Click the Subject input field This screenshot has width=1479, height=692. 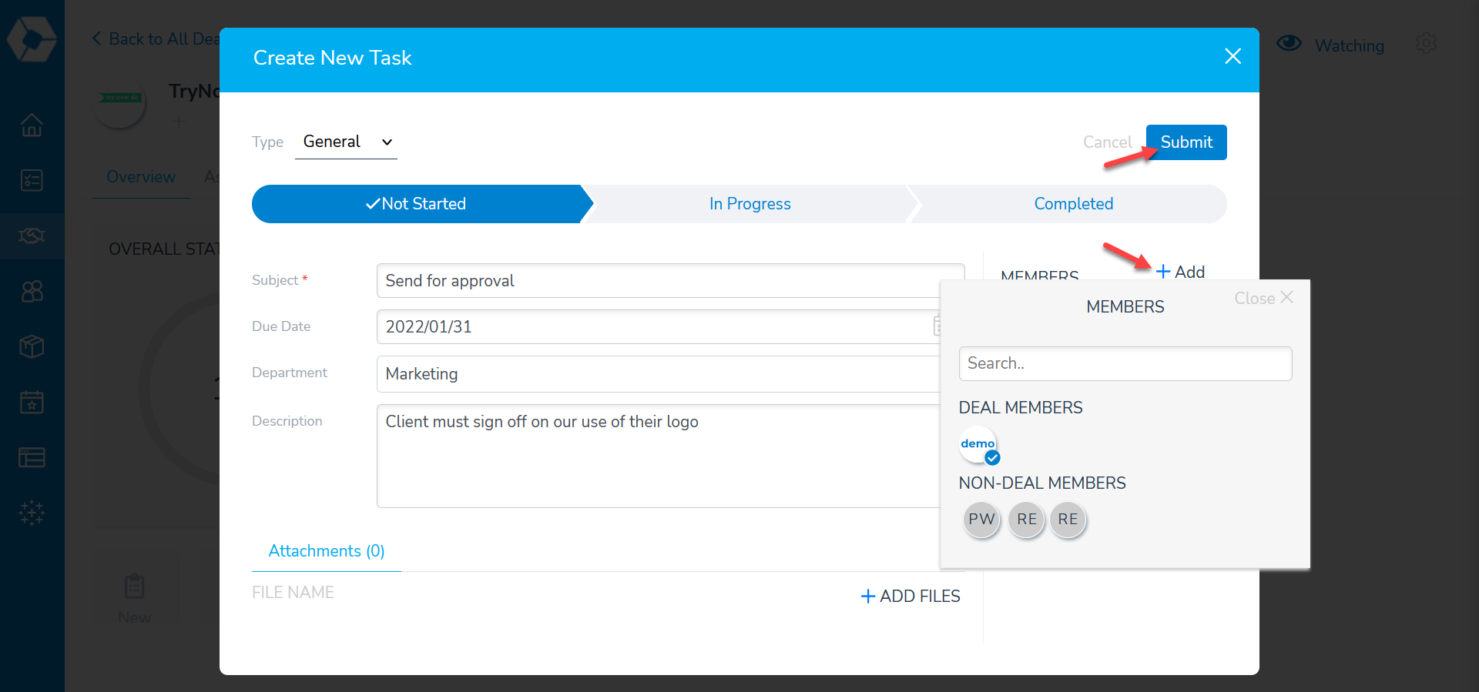click(x=670, y=281)
